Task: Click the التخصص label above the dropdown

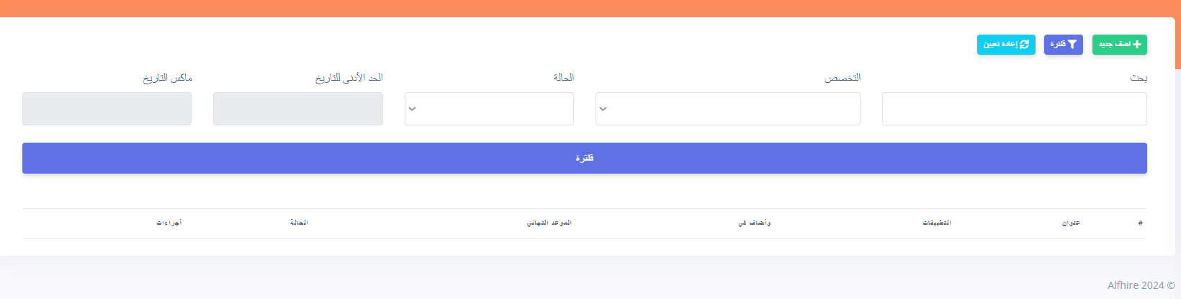Action: click(x=843, y=78)
